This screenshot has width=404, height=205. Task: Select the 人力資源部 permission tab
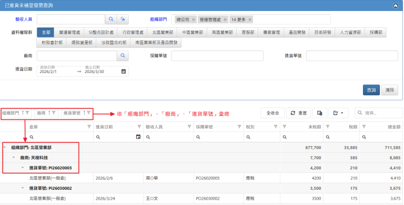tap(350, 33)
